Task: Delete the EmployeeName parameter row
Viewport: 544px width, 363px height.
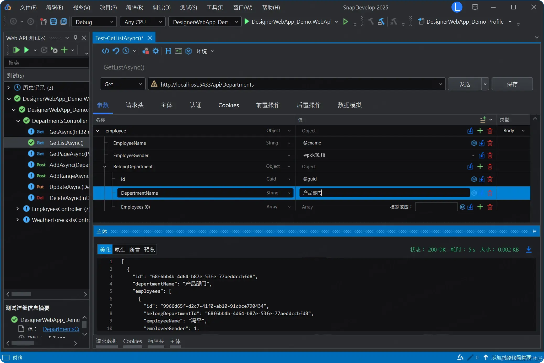Action: 490,143
